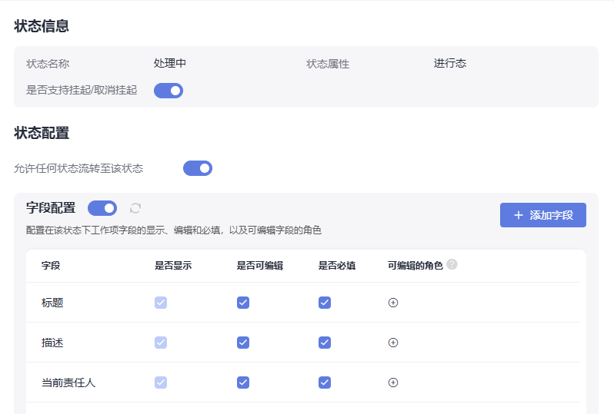This screenshot has width=614, height=414.
Task: Click 是否显示 checkbox for 标题 row
Action: point(161,303)
